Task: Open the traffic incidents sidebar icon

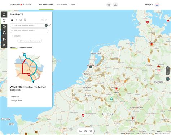Action: pyautogui.click(x=4, y=39)
